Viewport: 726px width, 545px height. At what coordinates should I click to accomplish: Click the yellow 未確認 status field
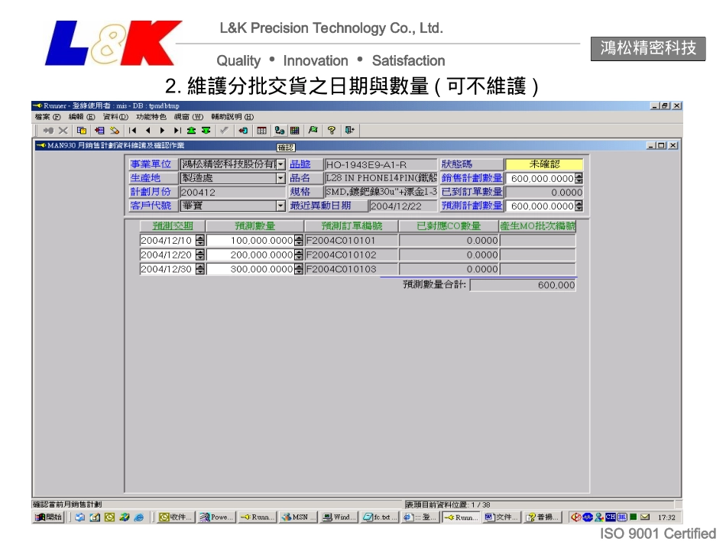pyautogui.click(x=544, y=164)
